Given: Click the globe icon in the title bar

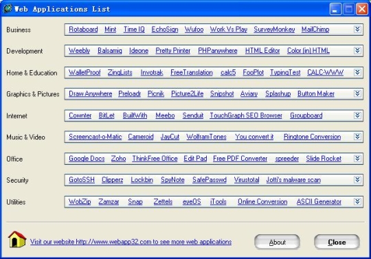Looking at the screenshot, I should point(8,9).
